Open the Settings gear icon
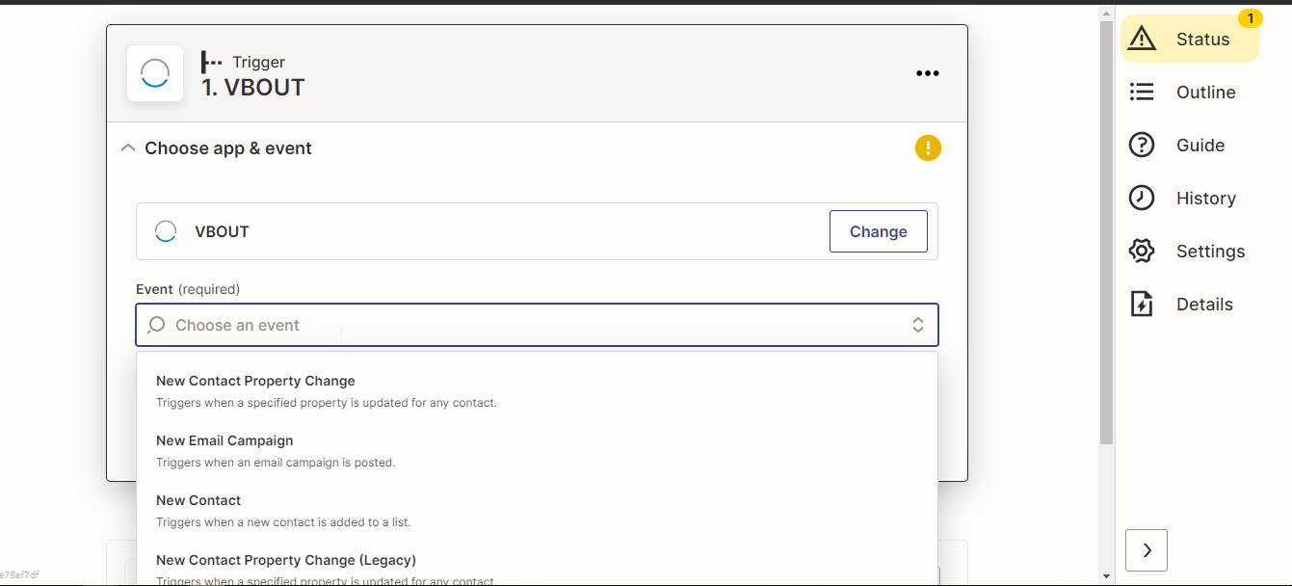Viewport: 1292px width, 586px height. 1142,251
